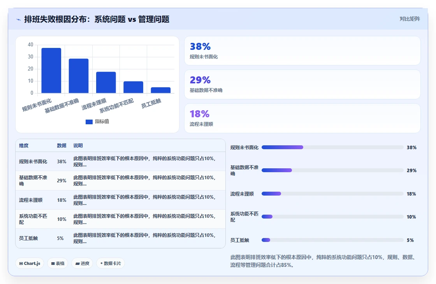Open the 38% 规则未书面化 stat card

(x=302, y=51)
